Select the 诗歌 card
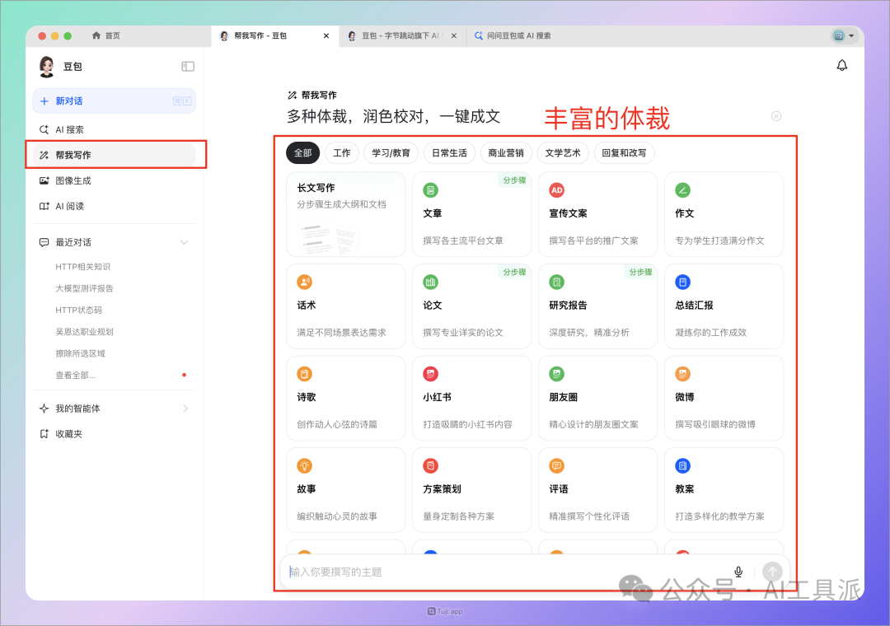This screenshot has height=626, width=890. click(345, 398)
